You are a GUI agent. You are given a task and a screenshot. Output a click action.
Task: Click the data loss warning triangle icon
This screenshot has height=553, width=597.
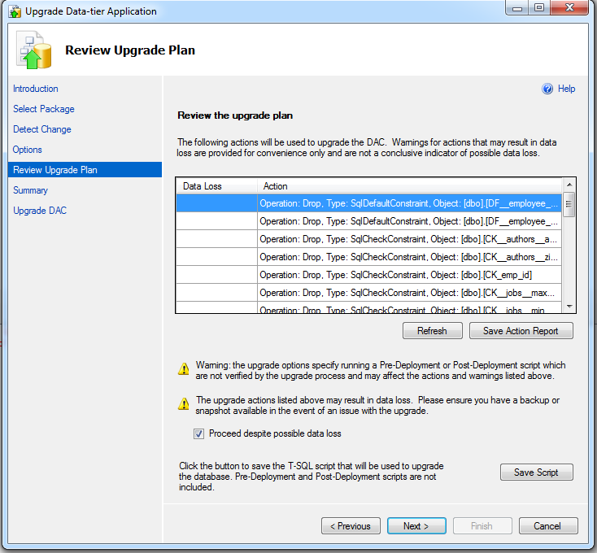[x=184, y=404]
